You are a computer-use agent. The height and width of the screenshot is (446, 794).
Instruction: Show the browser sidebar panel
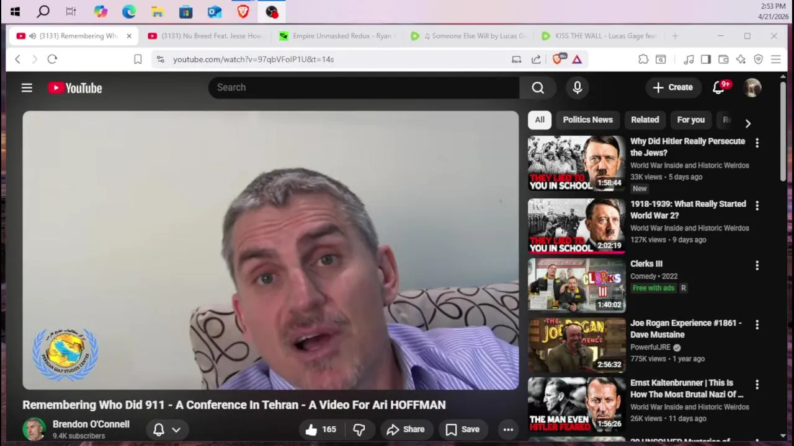point(706,59)
